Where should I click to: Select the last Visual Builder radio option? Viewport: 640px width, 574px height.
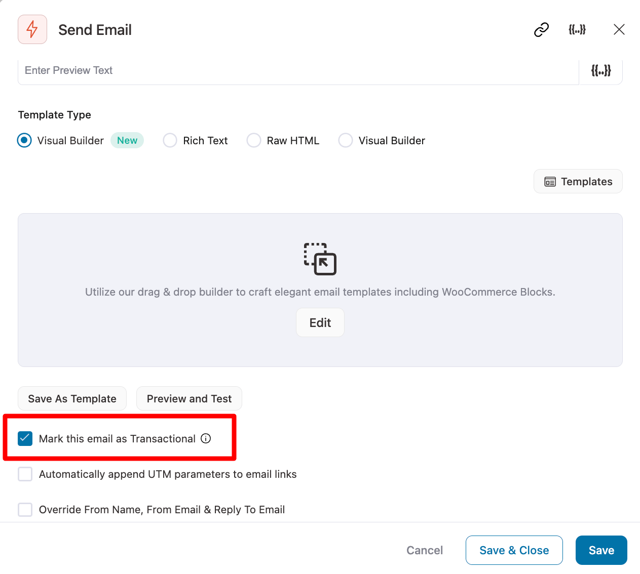(346, 140)
